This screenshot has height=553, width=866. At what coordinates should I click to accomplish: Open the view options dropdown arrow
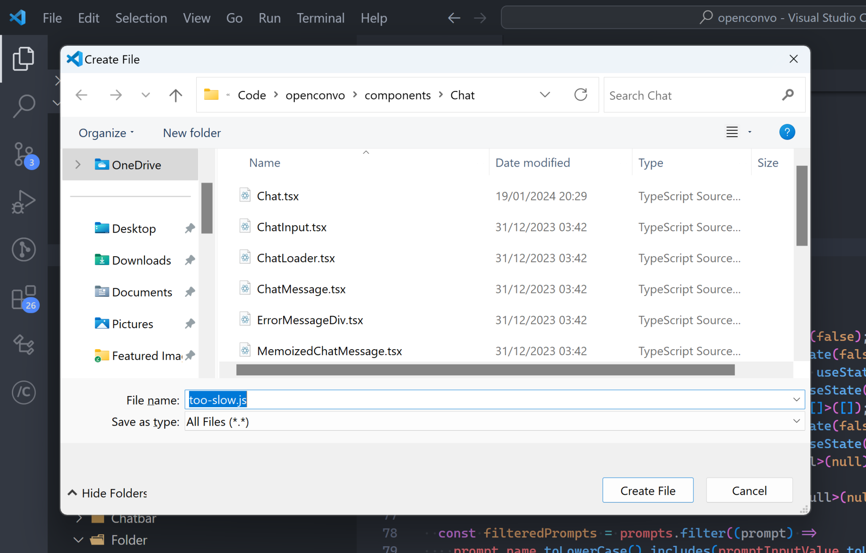pyautogui.click(x=750, y=132)
